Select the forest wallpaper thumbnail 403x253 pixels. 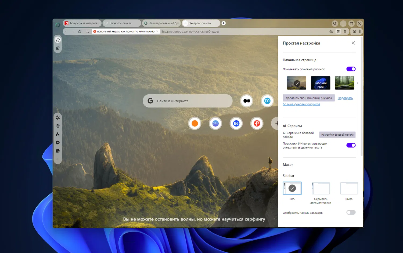point(344,83)
